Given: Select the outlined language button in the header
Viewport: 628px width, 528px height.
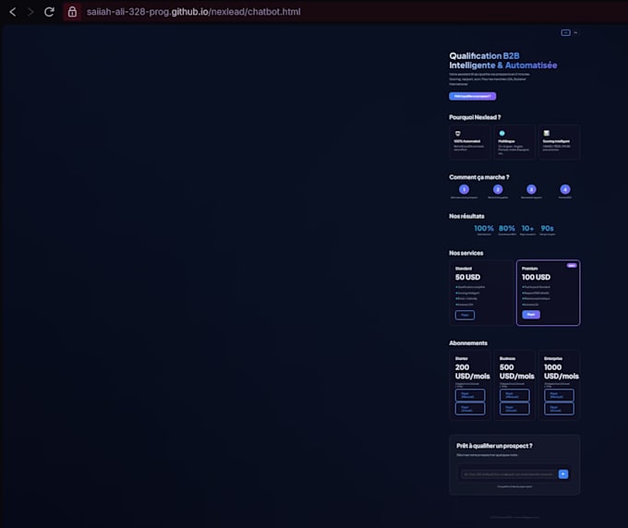Looking at the screenshot, I should (565, 33).
